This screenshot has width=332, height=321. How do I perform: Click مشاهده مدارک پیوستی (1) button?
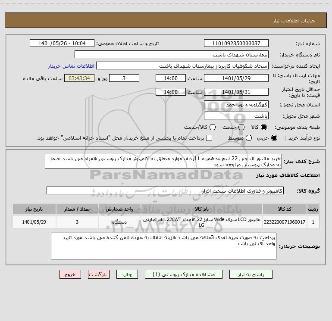tap(184, 274)
